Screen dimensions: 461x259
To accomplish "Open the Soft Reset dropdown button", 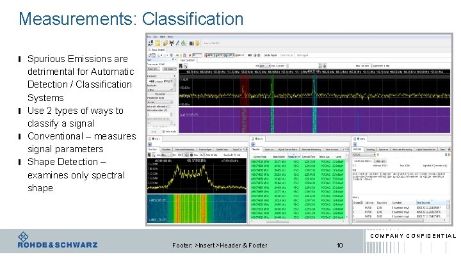I will 169,68.
